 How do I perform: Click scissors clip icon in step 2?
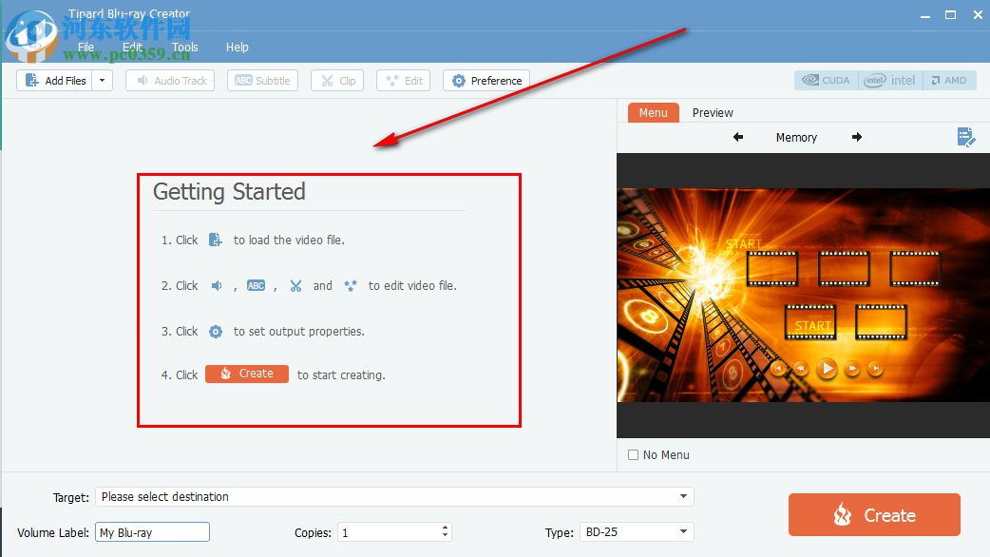point(295,285)
